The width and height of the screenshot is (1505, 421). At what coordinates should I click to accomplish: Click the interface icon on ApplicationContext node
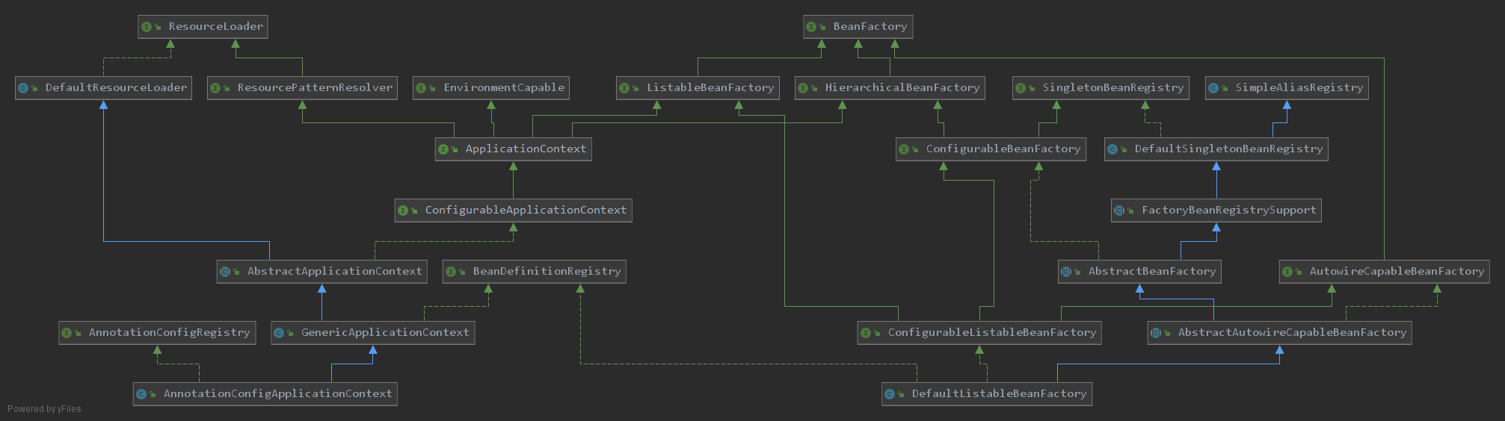(x=443, y=149)
